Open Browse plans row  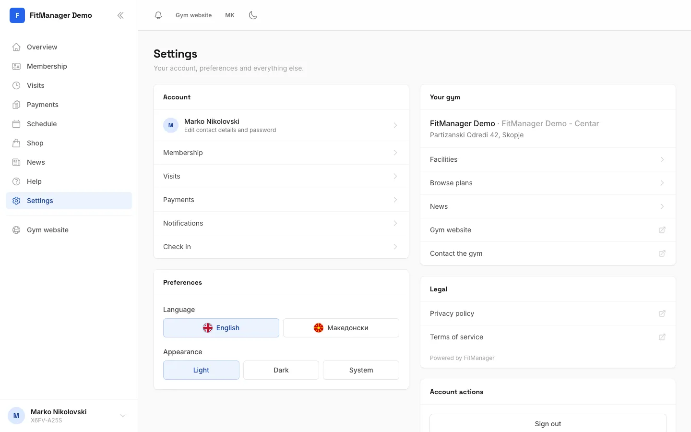click(548, 183)
